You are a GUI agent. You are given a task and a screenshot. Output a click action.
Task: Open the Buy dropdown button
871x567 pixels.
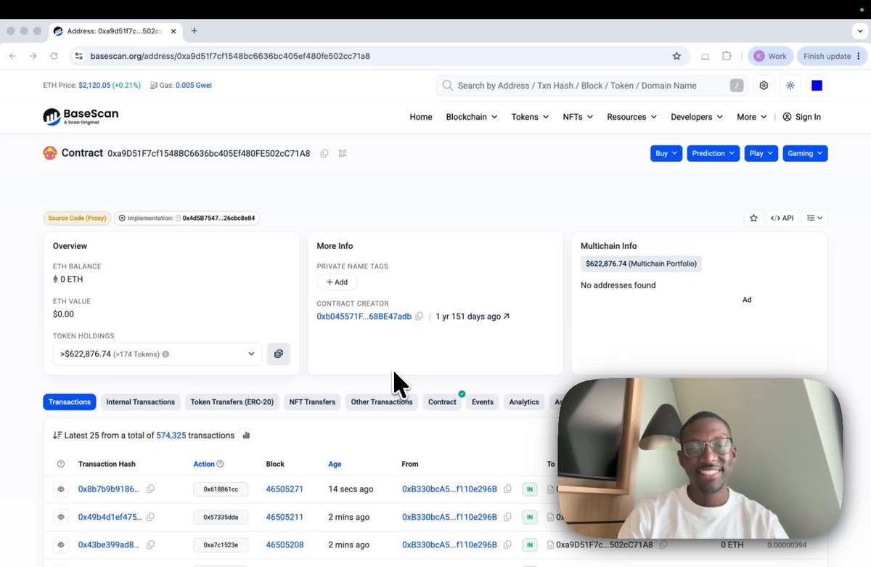(x=666, y=153)
